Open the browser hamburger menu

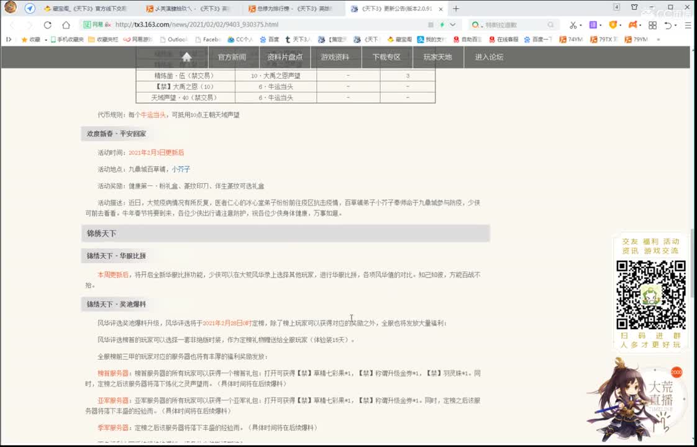tap(687, 25)
